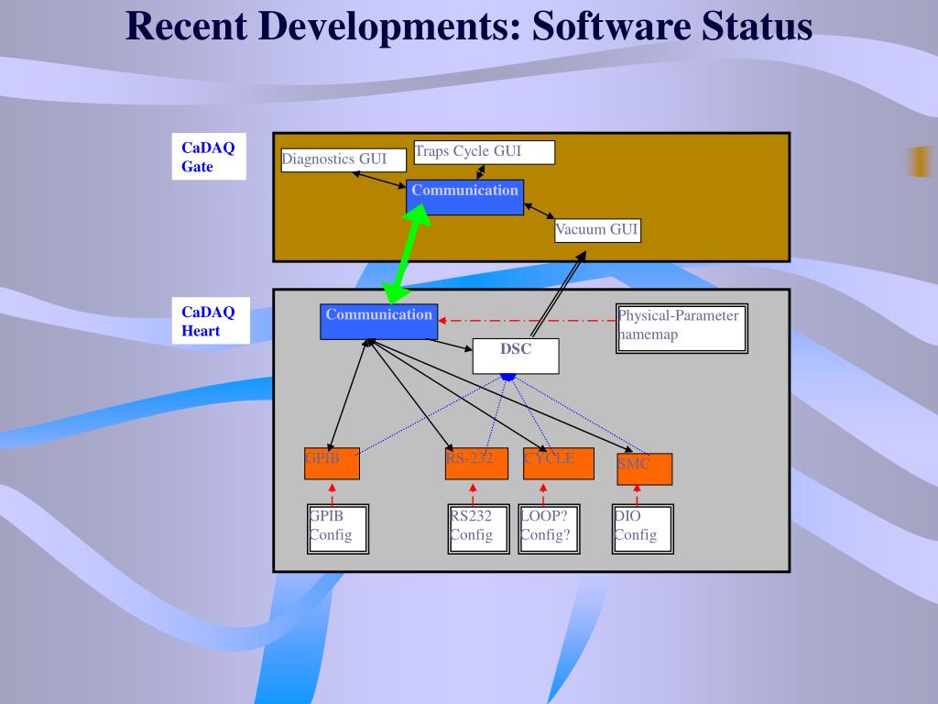Viewport: 938px width, 704px height.
Task: Select the orange 'CYCLE' module box
Action: [559, 463]
